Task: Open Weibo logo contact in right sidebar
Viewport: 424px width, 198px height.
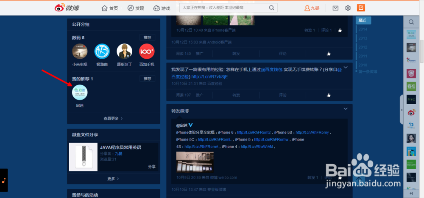Action: coord(411,113)
